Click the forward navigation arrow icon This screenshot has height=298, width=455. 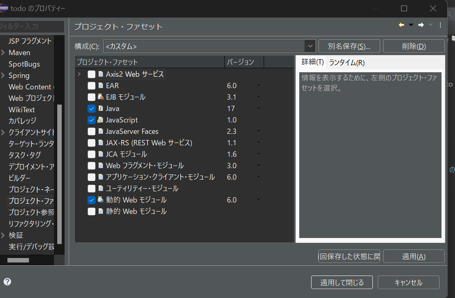(421, 25)
